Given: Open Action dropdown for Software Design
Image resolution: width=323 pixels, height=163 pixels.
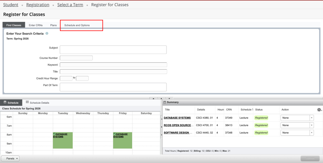Looking at the screenshot, I should [297, 133].
